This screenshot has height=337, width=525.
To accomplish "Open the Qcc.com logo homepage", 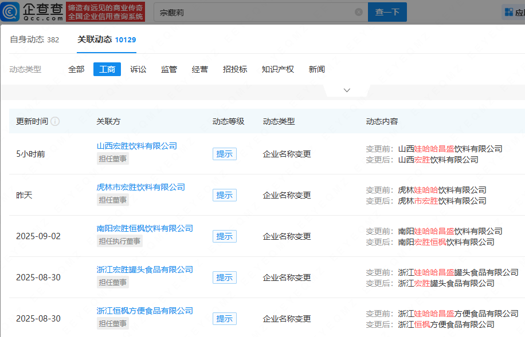I will [x=32, y=11].
